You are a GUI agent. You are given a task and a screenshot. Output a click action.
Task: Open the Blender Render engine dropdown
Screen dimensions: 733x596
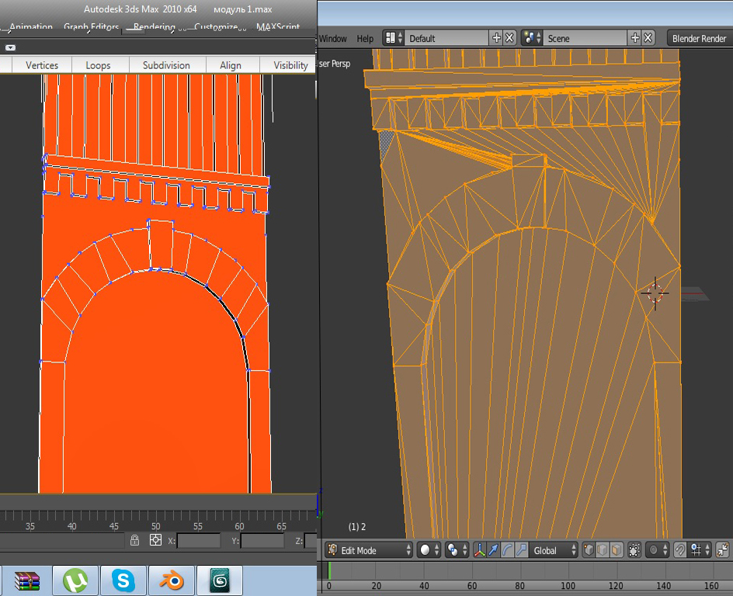tap(699, 38)
